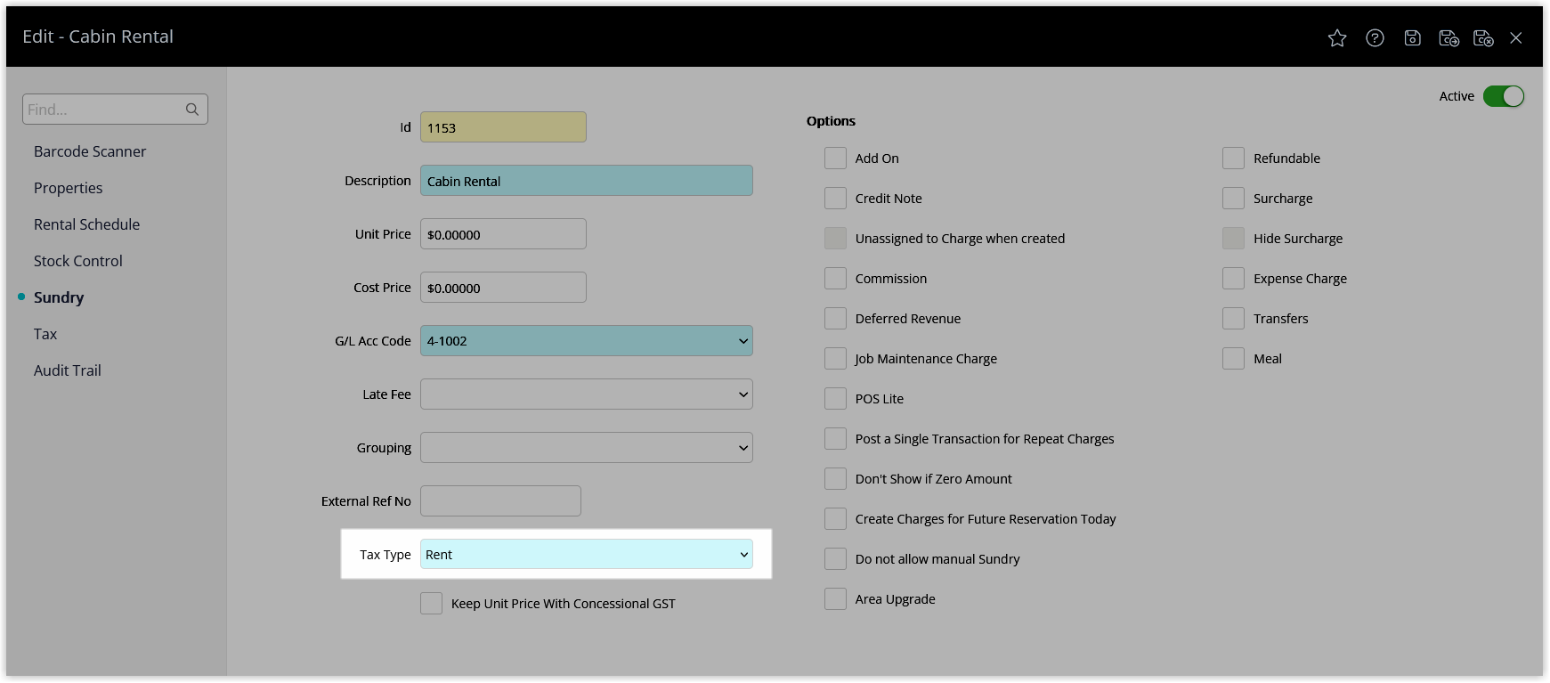Check the Commission option
This screenshot has width=1550, height=683.
[x=835, y=279]
